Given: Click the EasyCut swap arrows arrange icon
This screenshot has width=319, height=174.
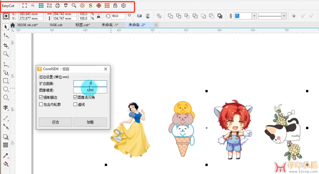Looking at the screenshot, I should coord(49,6).
